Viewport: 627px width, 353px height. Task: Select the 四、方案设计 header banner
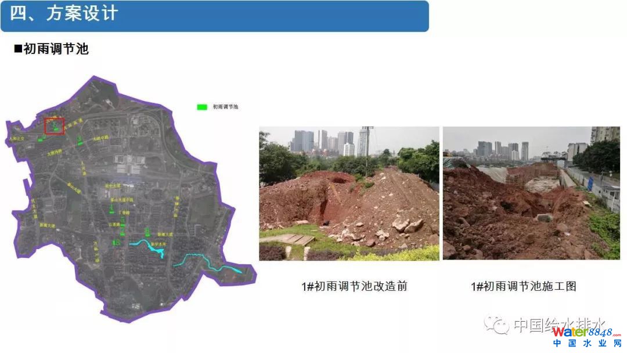[x=214, y=15]
